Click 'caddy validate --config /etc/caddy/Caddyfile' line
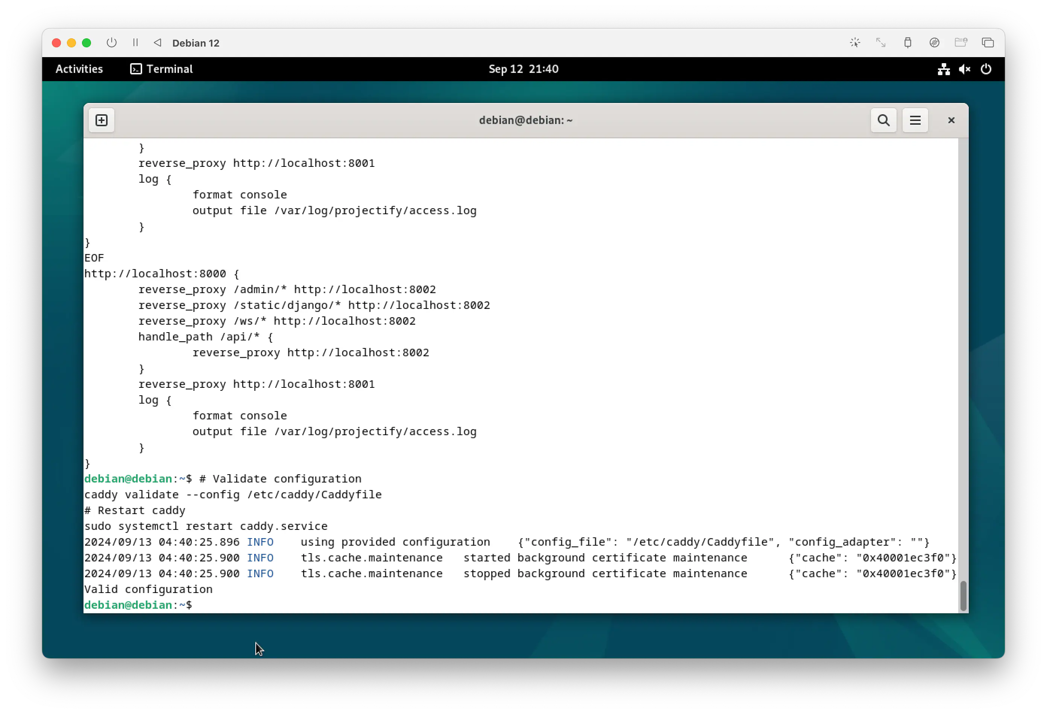1047x714 pixels. tap(233, 494)
